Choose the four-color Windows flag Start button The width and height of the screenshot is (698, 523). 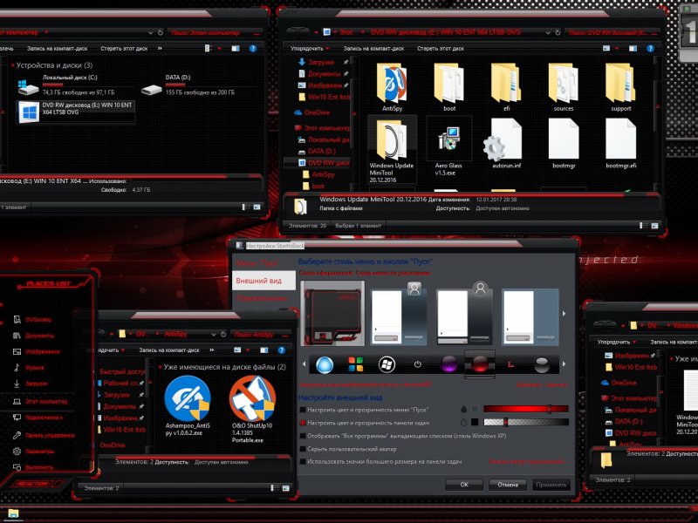pos(355,364)
